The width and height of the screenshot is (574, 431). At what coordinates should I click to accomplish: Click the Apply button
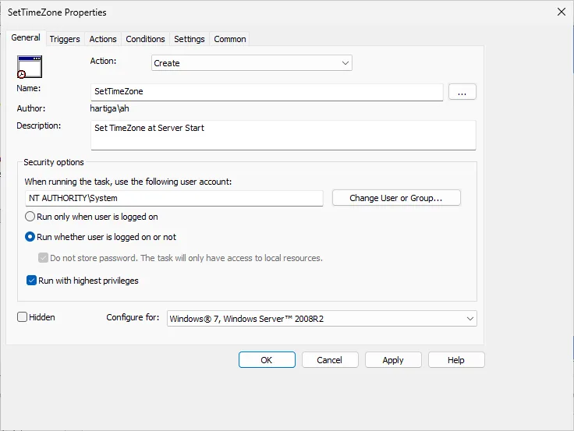(x=393, y=360)
